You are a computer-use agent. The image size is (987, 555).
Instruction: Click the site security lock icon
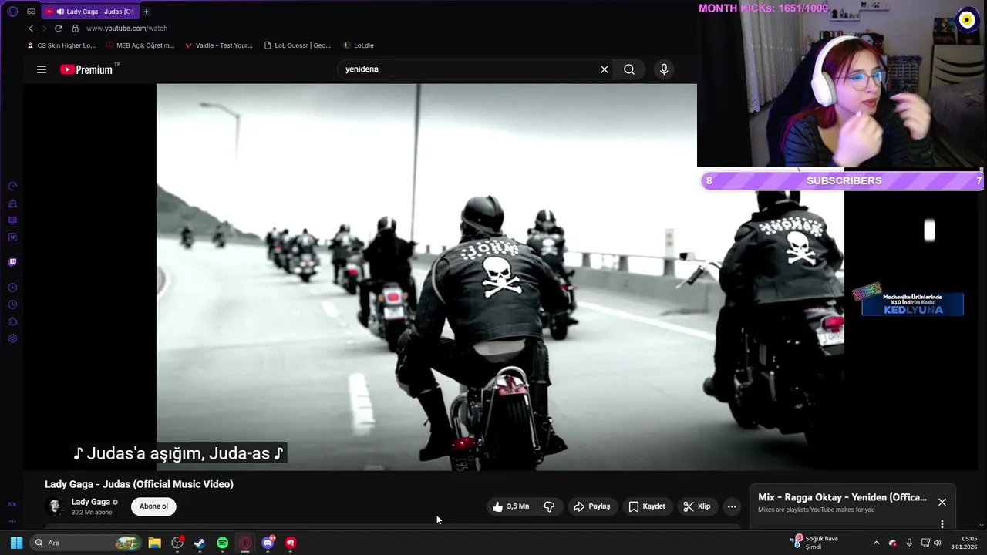(75, 29)
